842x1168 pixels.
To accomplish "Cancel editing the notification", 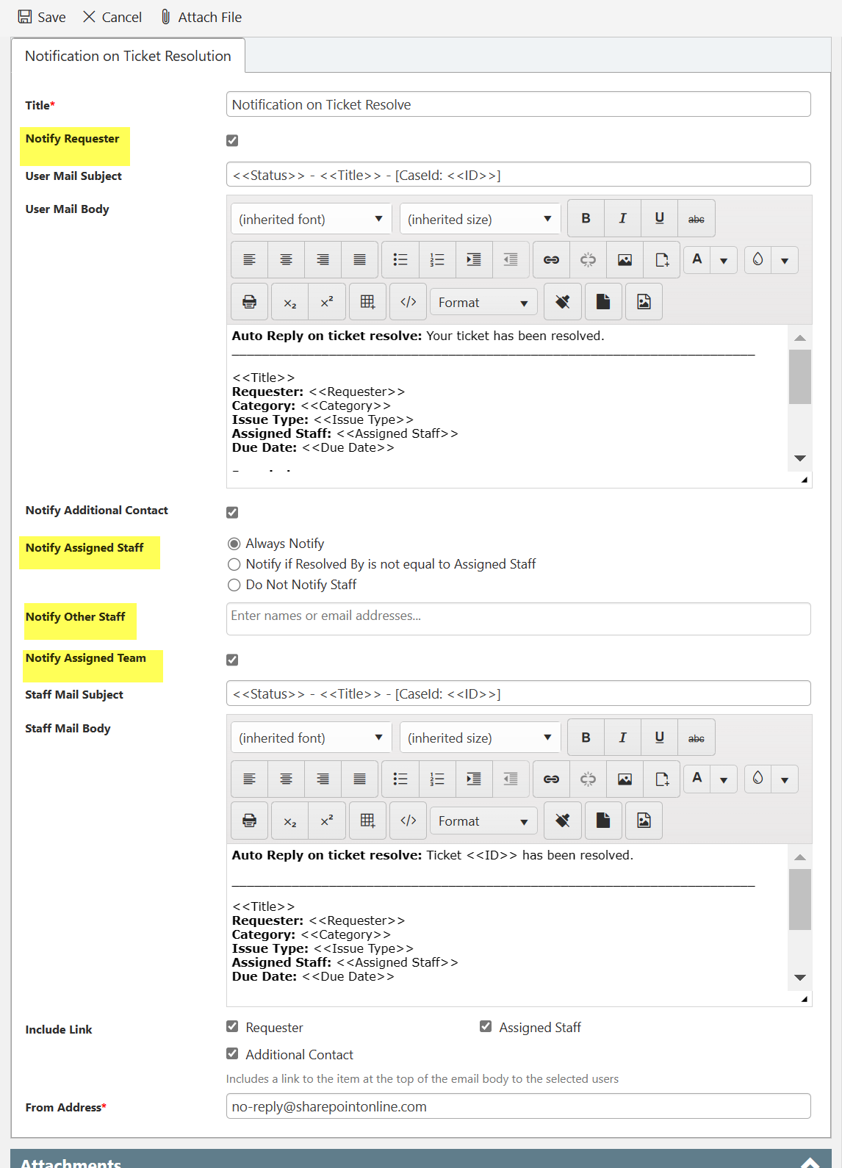I will pyautogui.click(x=112, y=17).
